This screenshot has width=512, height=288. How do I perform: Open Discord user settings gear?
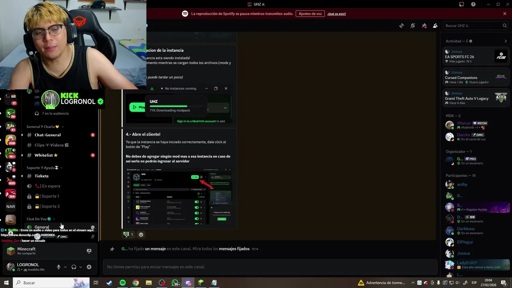click(89, 267)
